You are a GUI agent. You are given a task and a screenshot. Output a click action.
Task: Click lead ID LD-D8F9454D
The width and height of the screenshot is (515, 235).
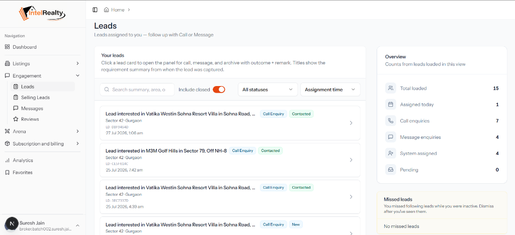point(117,127)
